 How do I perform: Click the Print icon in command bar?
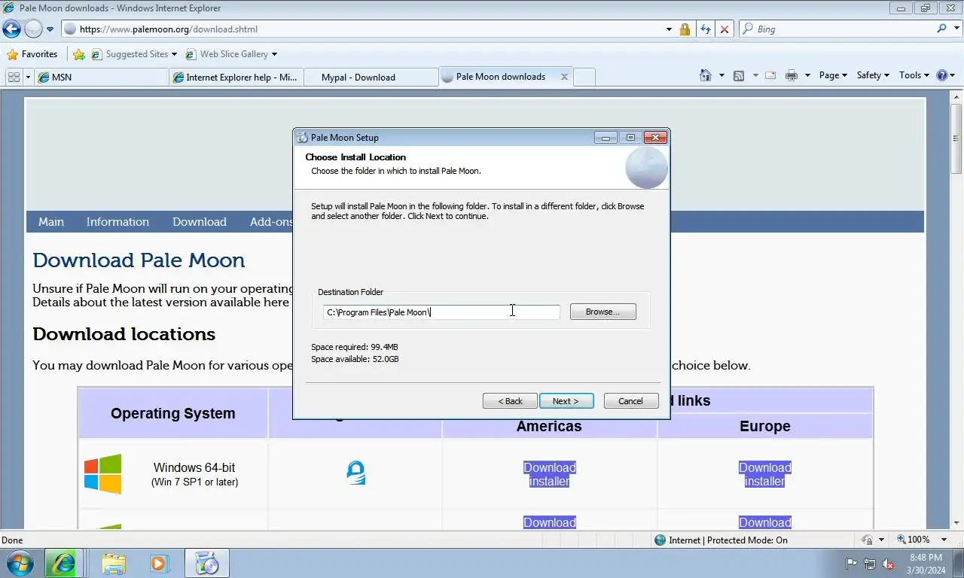coord(792,75)
